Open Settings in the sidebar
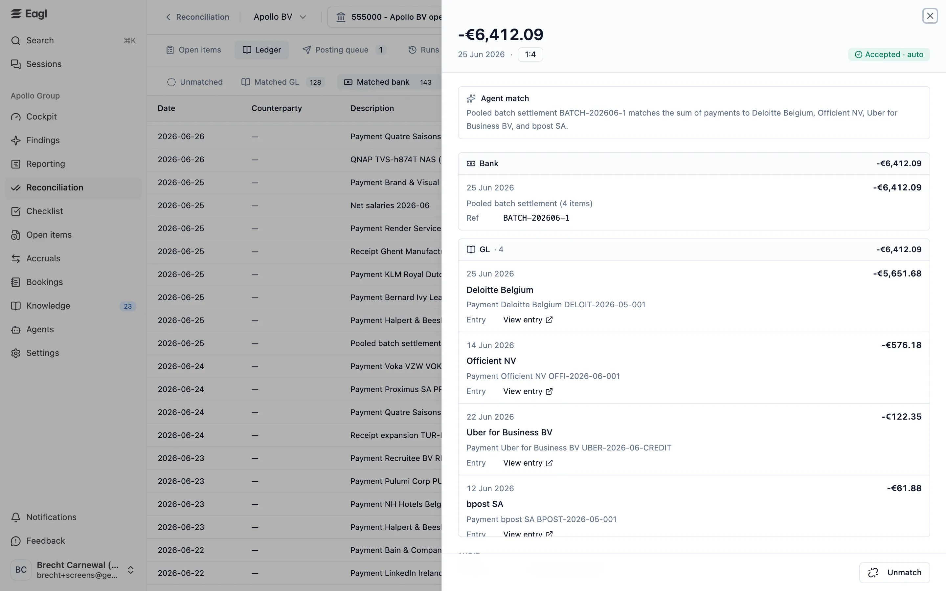This screenshot has height=591, width=946. point(73,353)
